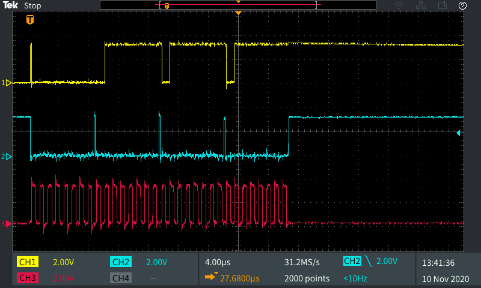Toggle the yellow CH1 channel badge
This screenshot has height=288, width=481.
click(28, 262)
